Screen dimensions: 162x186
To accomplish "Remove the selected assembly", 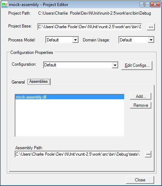I will (x=141, y=105).
